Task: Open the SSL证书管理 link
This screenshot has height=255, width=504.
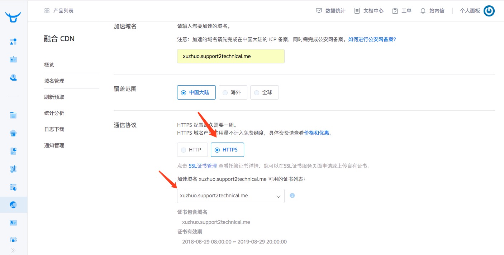Action: 203,165
